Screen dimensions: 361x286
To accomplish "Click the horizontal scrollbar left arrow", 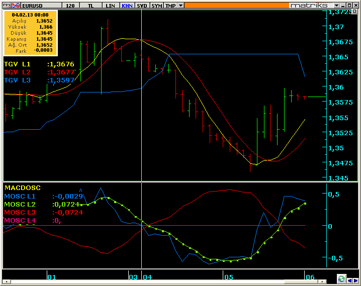I will click(x=7, y=281).
